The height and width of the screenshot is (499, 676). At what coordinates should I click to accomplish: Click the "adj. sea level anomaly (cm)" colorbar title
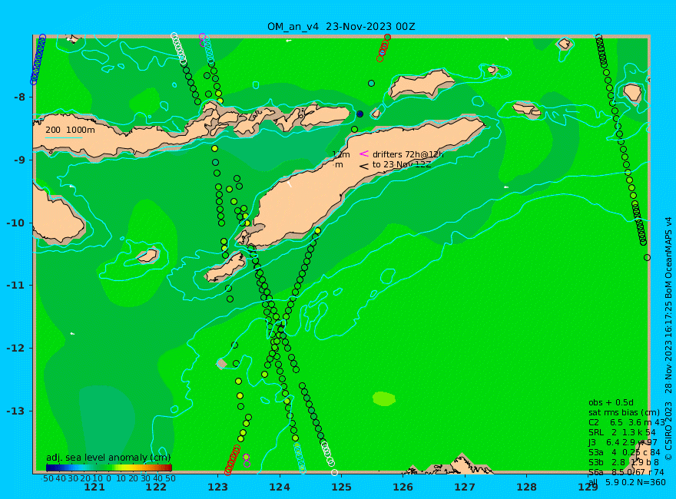pyautogui.click(x=108, y=458)
